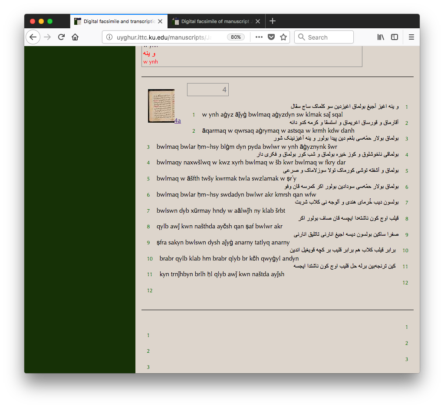This screenshot has width=444, height=408.
Task: Click transliteration line 'bwlmaq bwlar ḥm~hsy blġm'
Action: click(x=247, y=147)
